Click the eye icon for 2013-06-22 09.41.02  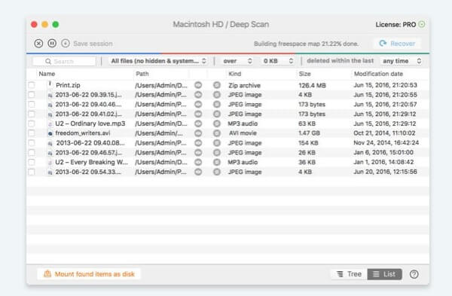[198, 114]
